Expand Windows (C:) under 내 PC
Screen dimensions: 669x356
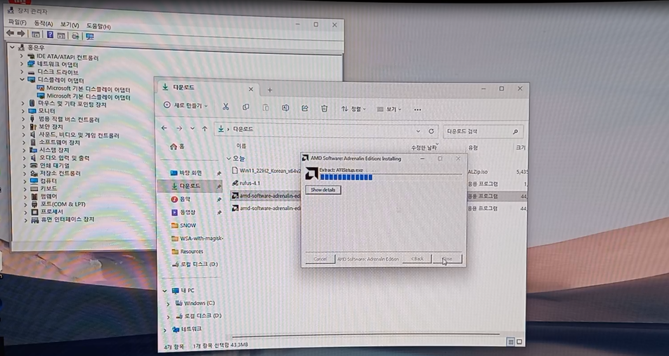click(168, 304)
